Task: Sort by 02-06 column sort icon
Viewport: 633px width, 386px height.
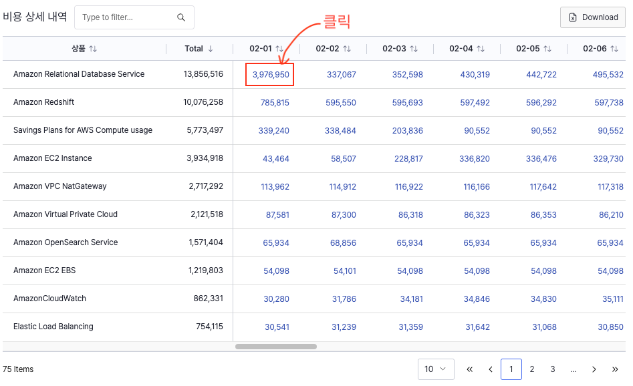Action: (x=614, y=49)
